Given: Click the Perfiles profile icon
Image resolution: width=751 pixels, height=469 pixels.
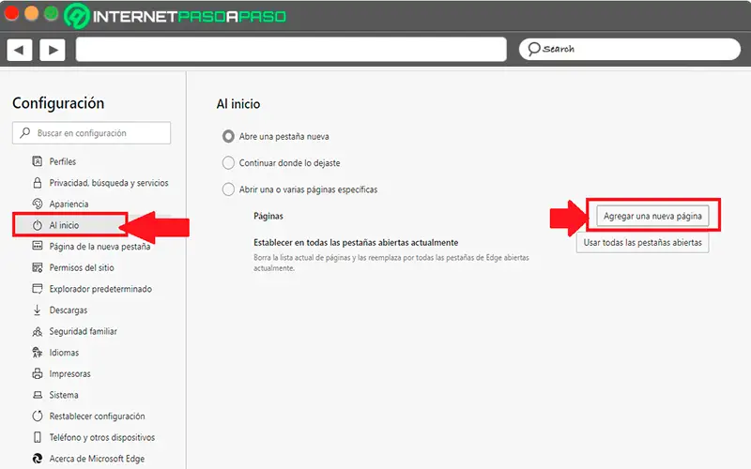Looking at the screenshot, I should tap(37, 161).
